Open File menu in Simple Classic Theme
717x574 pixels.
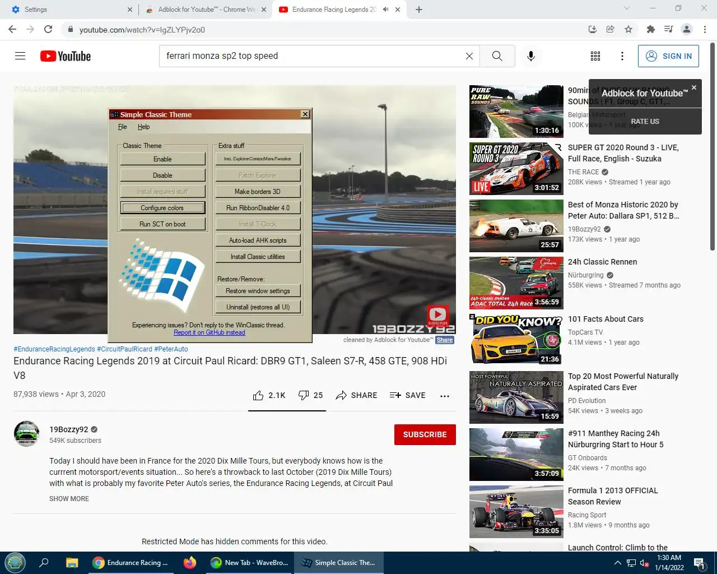pos(123,127)
